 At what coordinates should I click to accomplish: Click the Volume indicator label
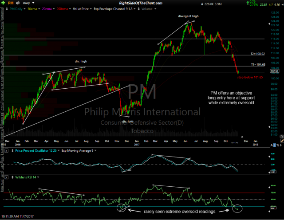(x=147, y=9)
